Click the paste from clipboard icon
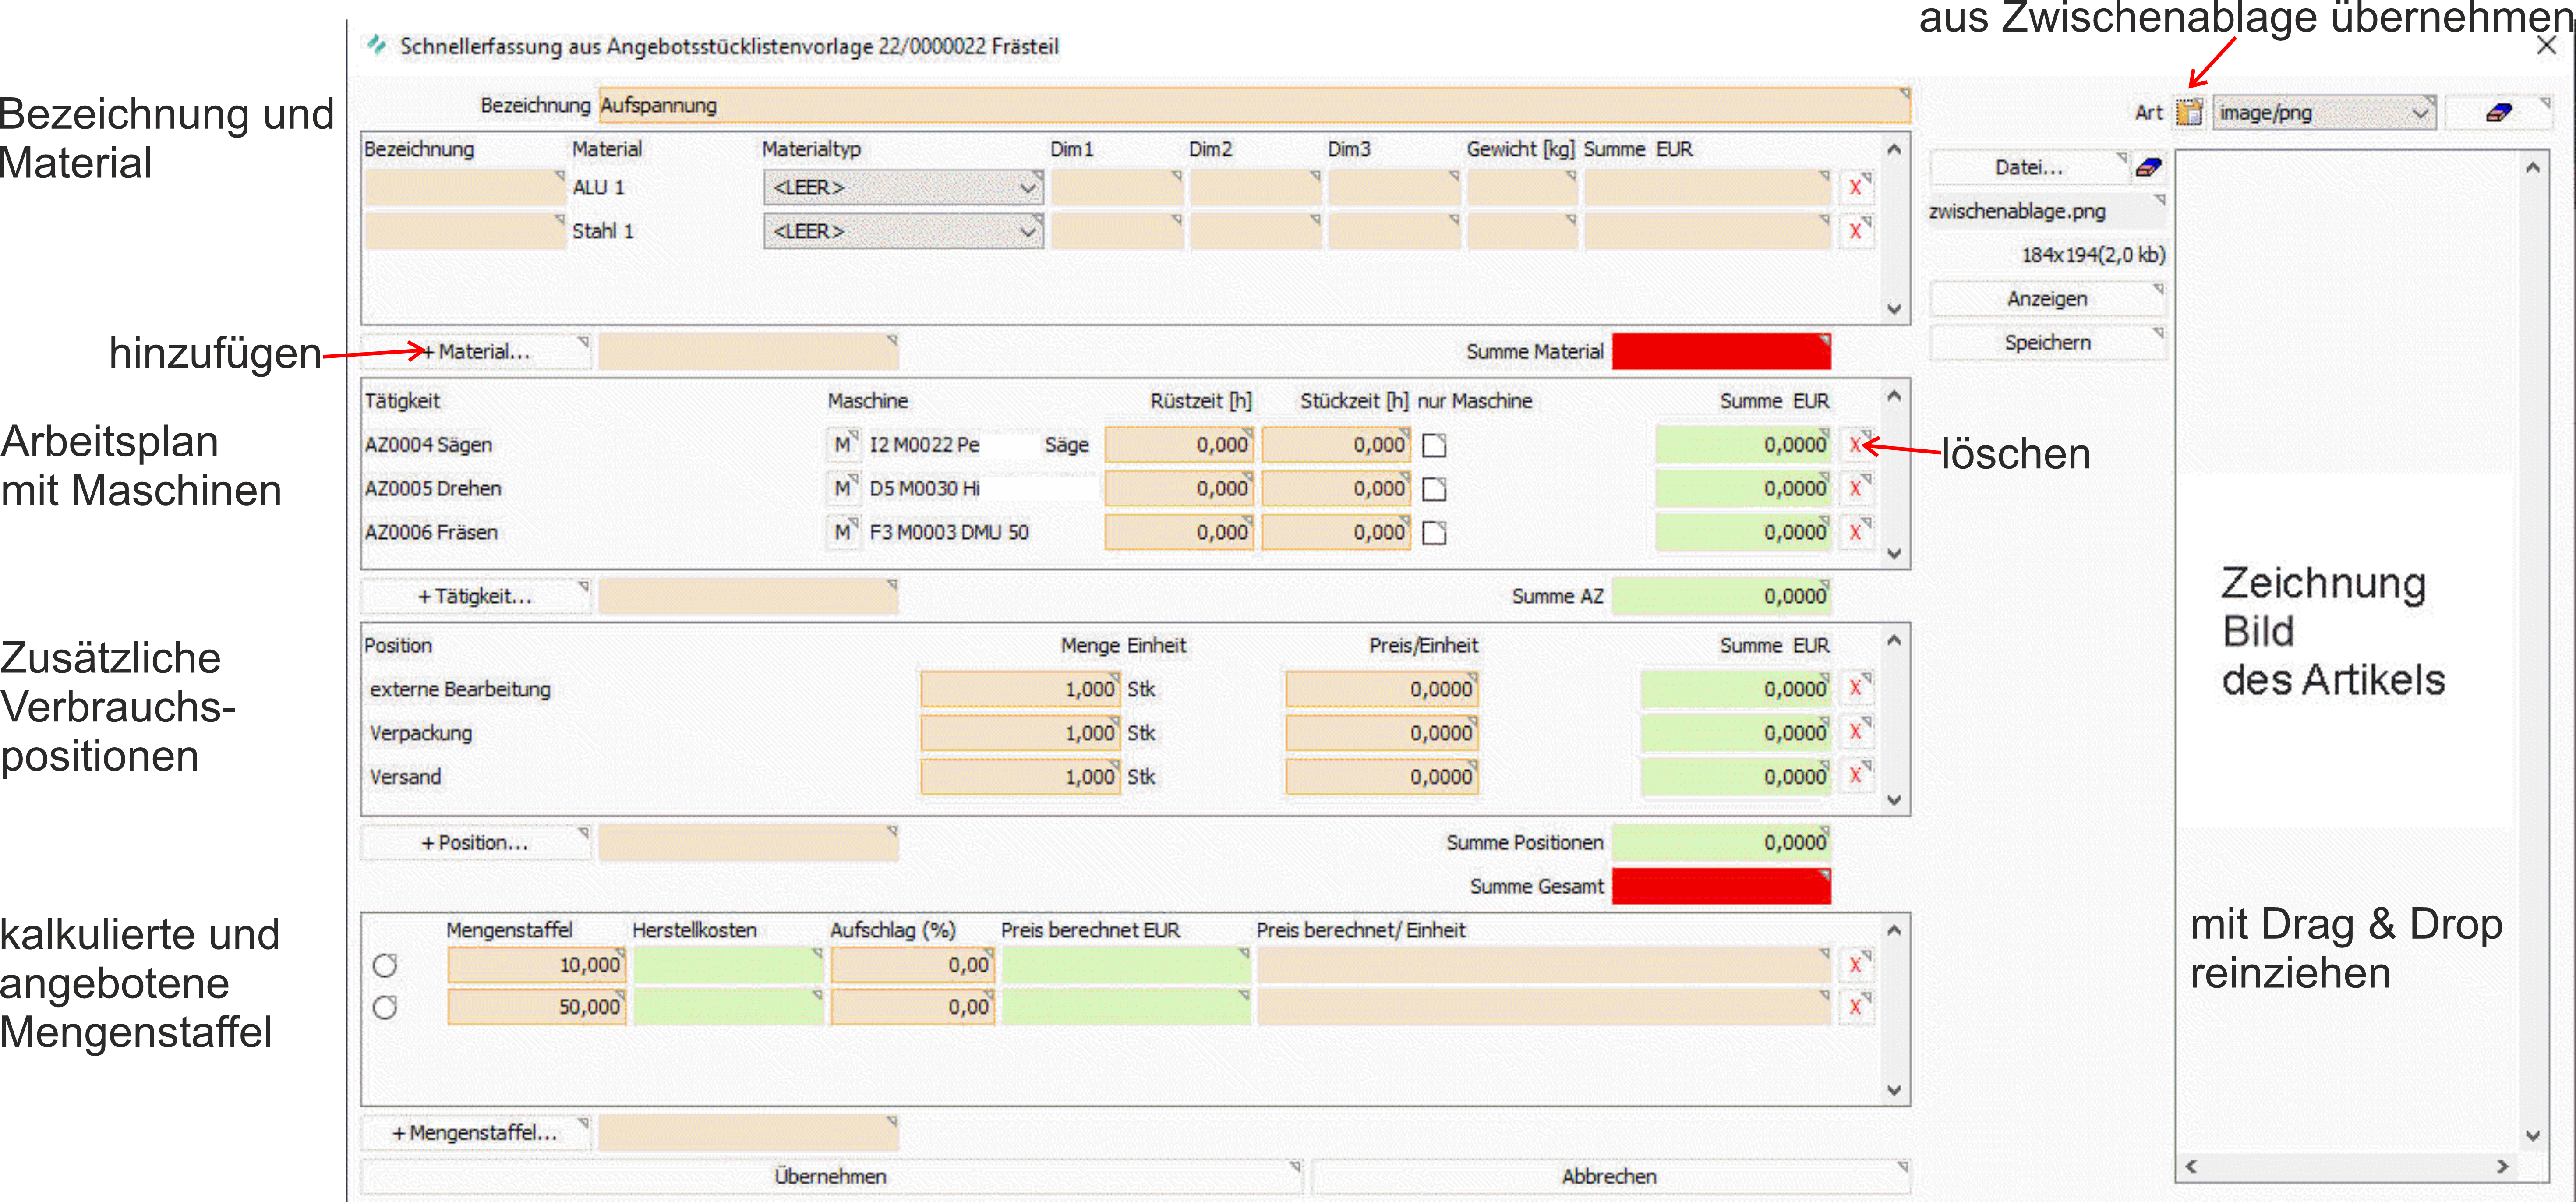 point(2188,112)
